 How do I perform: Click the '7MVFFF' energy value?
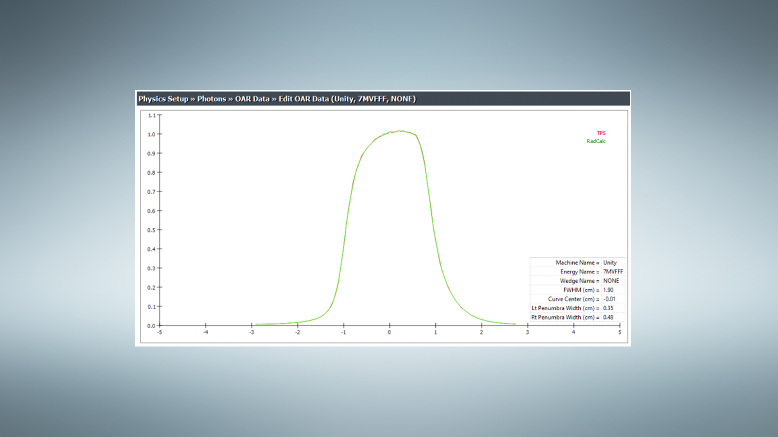[613, 272]
